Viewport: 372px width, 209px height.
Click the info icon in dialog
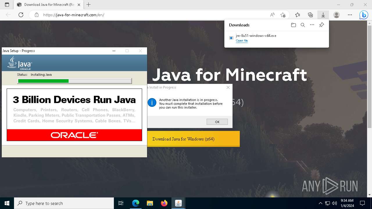tap(152, 102)
